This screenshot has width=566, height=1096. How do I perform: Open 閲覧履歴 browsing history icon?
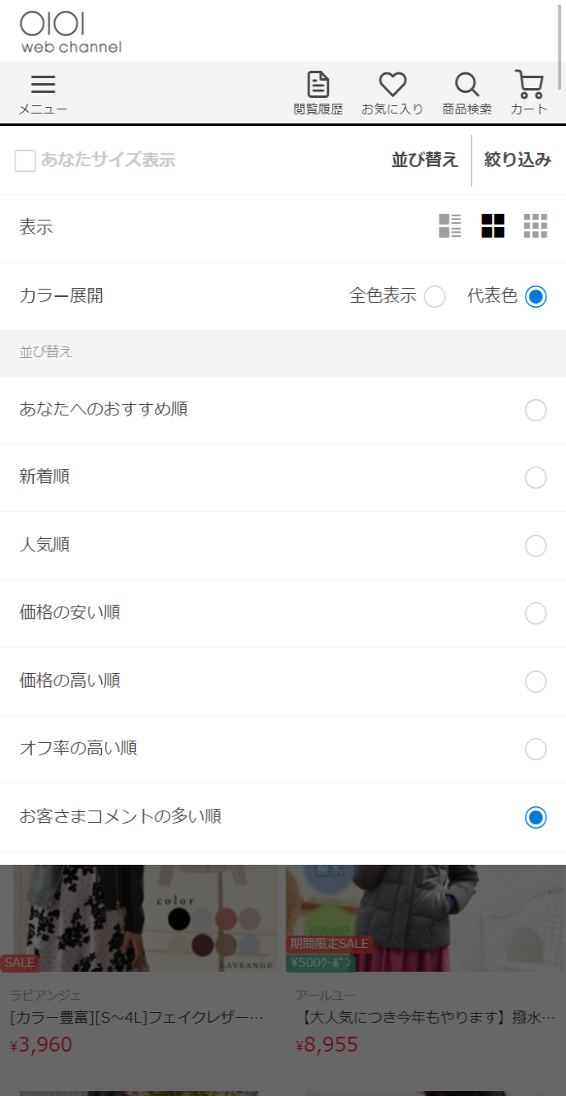(x=318, y=93)
